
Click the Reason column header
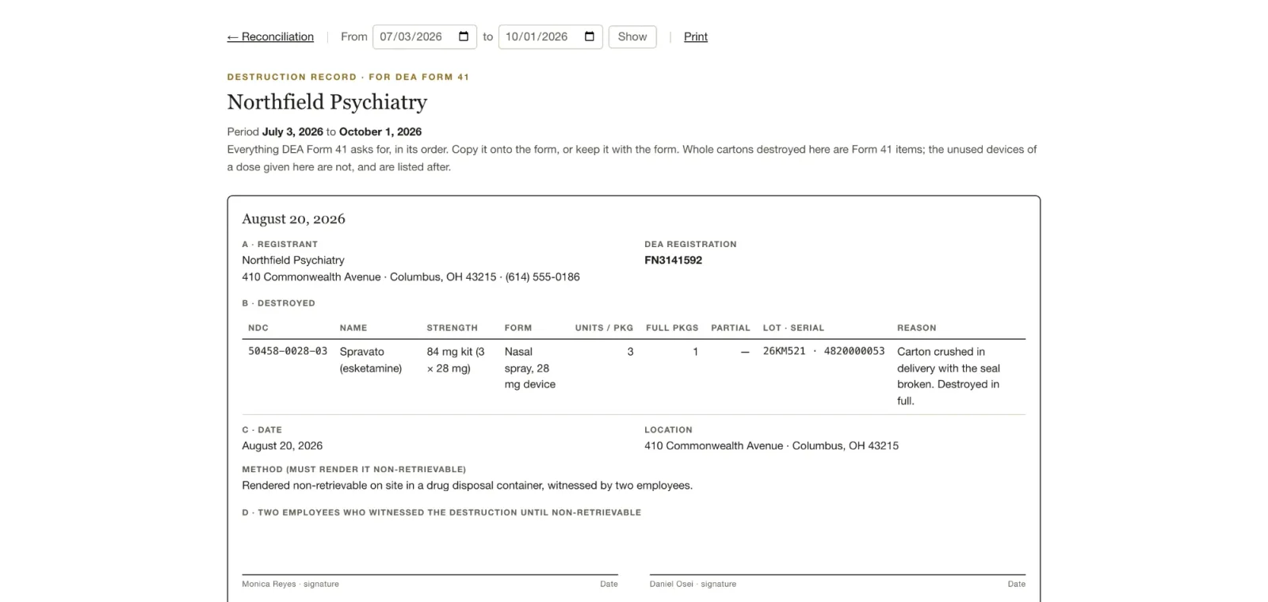(x=917, y=328)
